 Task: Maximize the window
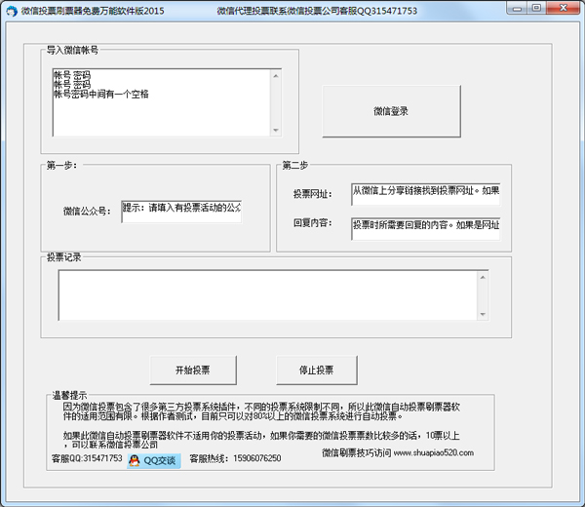tap(536, 8)
